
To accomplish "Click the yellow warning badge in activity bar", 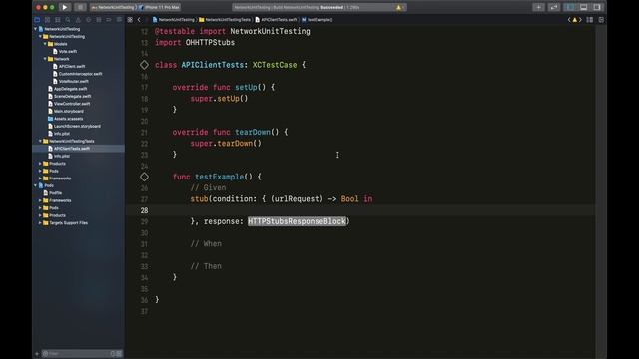I will 398,7.
